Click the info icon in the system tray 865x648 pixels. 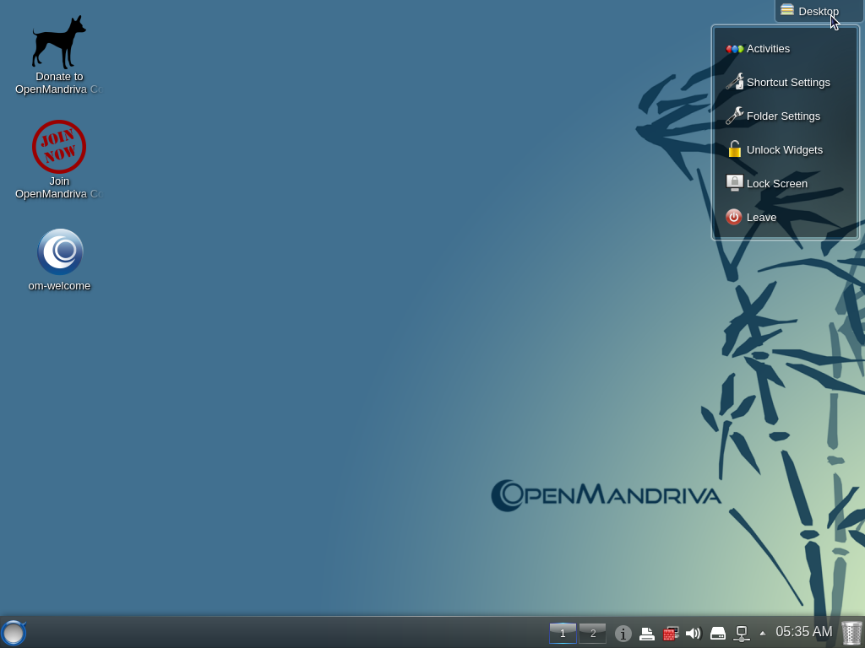(623, 633)
